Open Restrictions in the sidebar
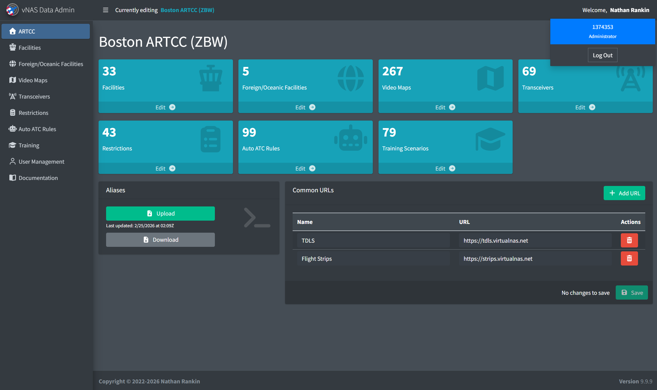657x390 pixels. point(46,113)
